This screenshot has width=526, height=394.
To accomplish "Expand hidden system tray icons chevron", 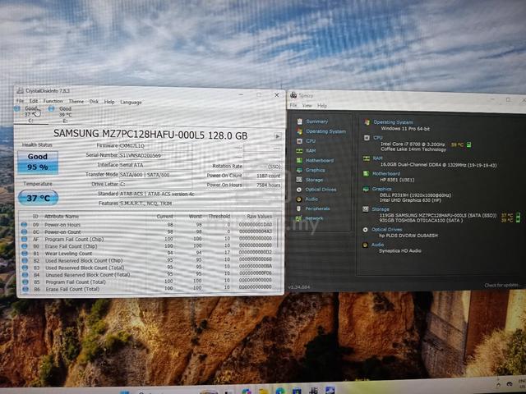I will click(499, 385).
